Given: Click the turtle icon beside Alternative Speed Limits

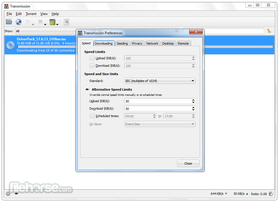Looking at the screenshot, I should click(87, 89).
